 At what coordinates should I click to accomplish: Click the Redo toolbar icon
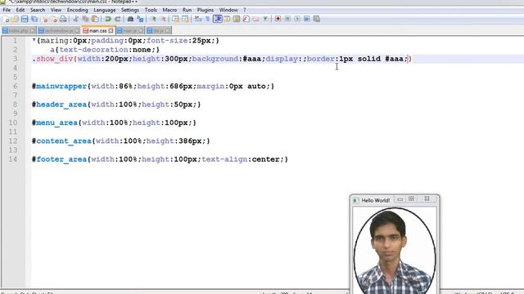[x=117, y=19]
